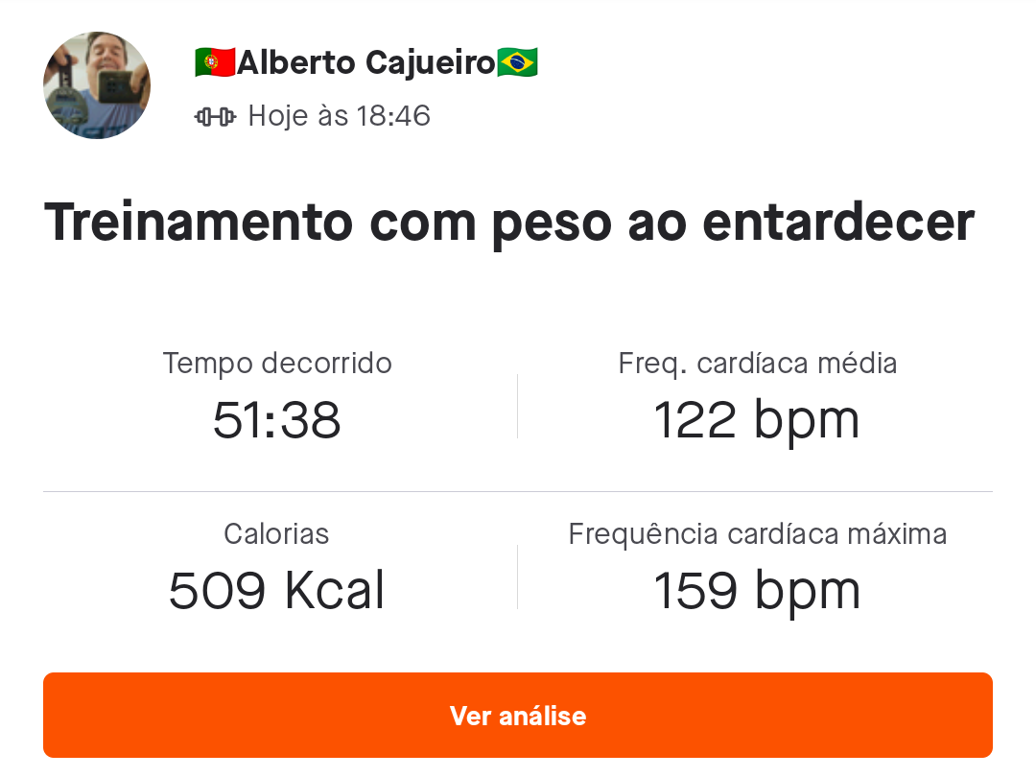
Task: Click the word 'Treinamento' in the title
Action: (199, 222)
